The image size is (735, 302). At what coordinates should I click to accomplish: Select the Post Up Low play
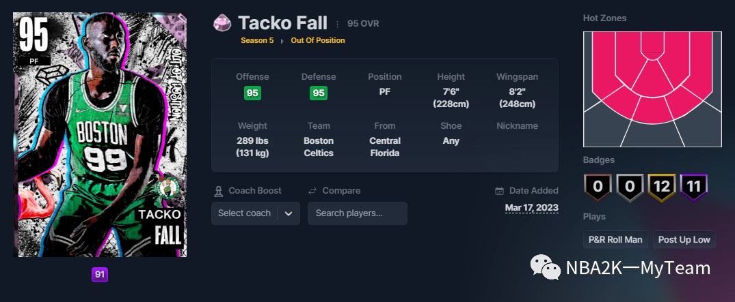[684, 239]
